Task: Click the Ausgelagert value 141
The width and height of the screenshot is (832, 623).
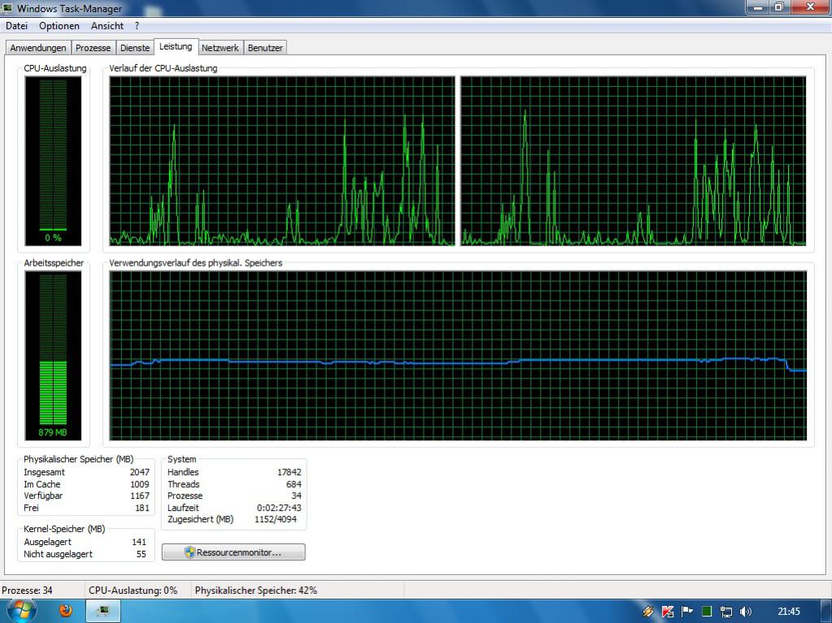Action: tap(139, 542)
